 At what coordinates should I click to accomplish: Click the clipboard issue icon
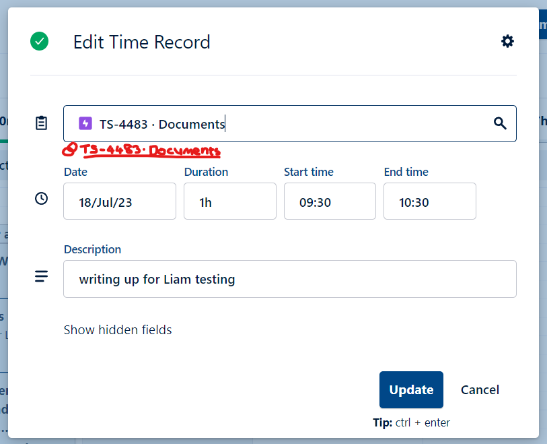coord(42,123)
